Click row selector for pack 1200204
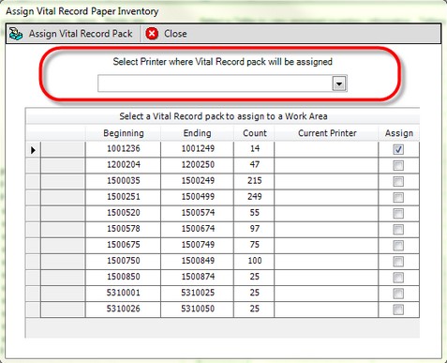The width and height of the screenshot is (447, 363). point(33,165)
